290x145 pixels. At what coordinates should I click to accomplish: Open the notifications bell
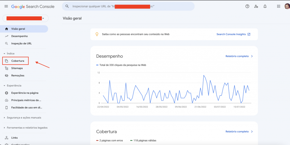[265, 6]
